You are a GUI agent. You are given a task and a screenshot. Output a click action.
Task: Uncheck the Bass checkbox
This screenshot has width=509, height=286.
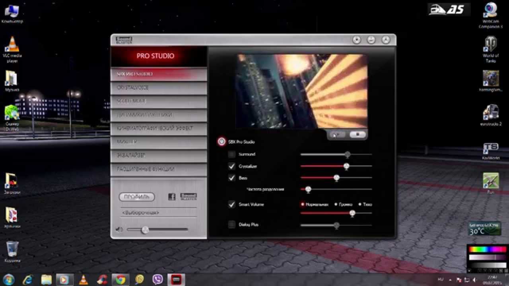point(232,178)
